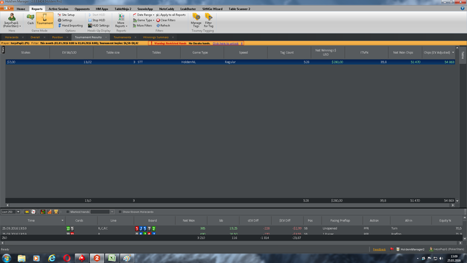Switch to Active Session tab
Screen dimensions: 467x263
[x=59, y=9]
